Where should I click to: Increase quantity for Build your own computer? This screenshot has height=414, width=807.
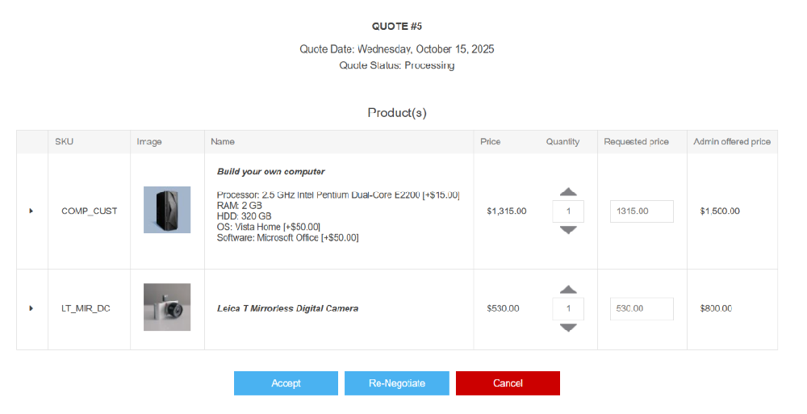pos(568,192)
